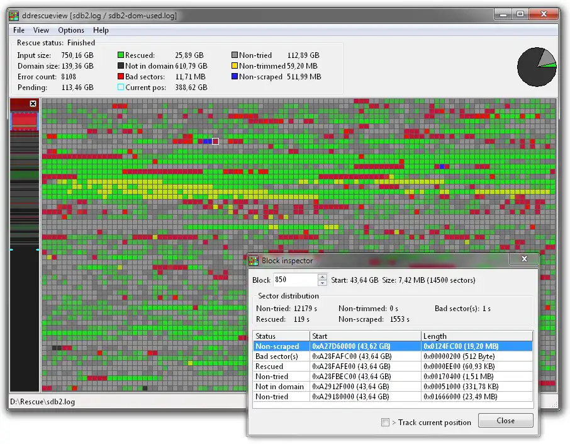Select the Bad sector(s) row in table
This screenshot has width=570, height=444.
277,356
